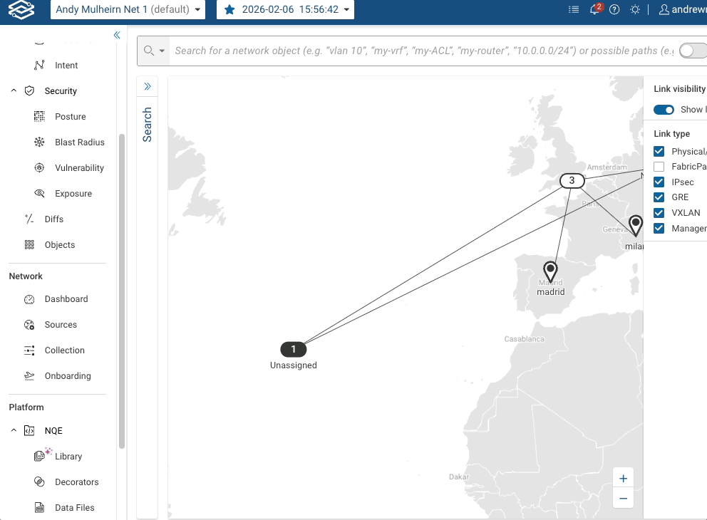The height and width of the screenshot is (520, 707).
Task: Open the Sources page
Action: pyautogui.click(x=61, y=325)
